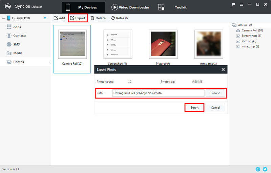
Task: Open the hamburger menu icon
Action: (x=242, y=4)
